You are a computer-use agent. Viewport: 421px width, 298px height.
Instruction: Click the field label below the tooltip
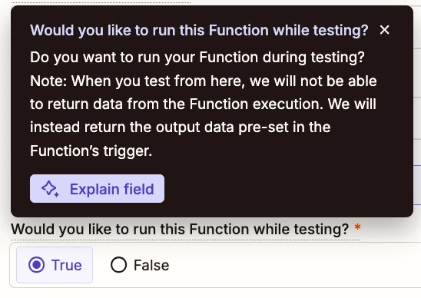point(180,230)
